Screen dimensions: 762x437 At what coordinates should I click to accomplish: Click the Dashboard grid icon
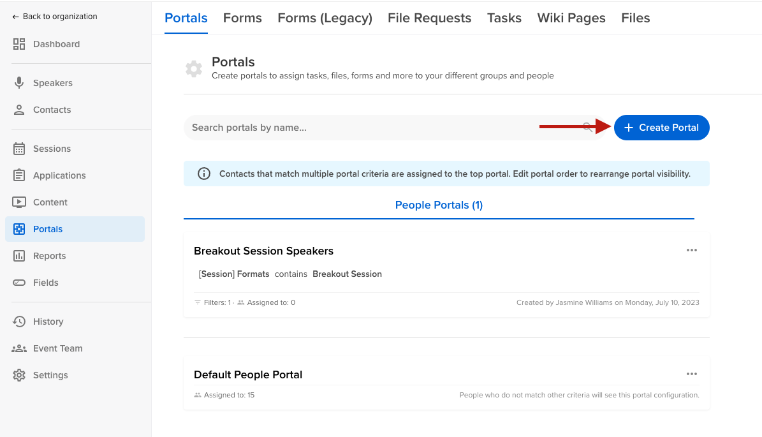pyautogui.click(x=19, y=44)
